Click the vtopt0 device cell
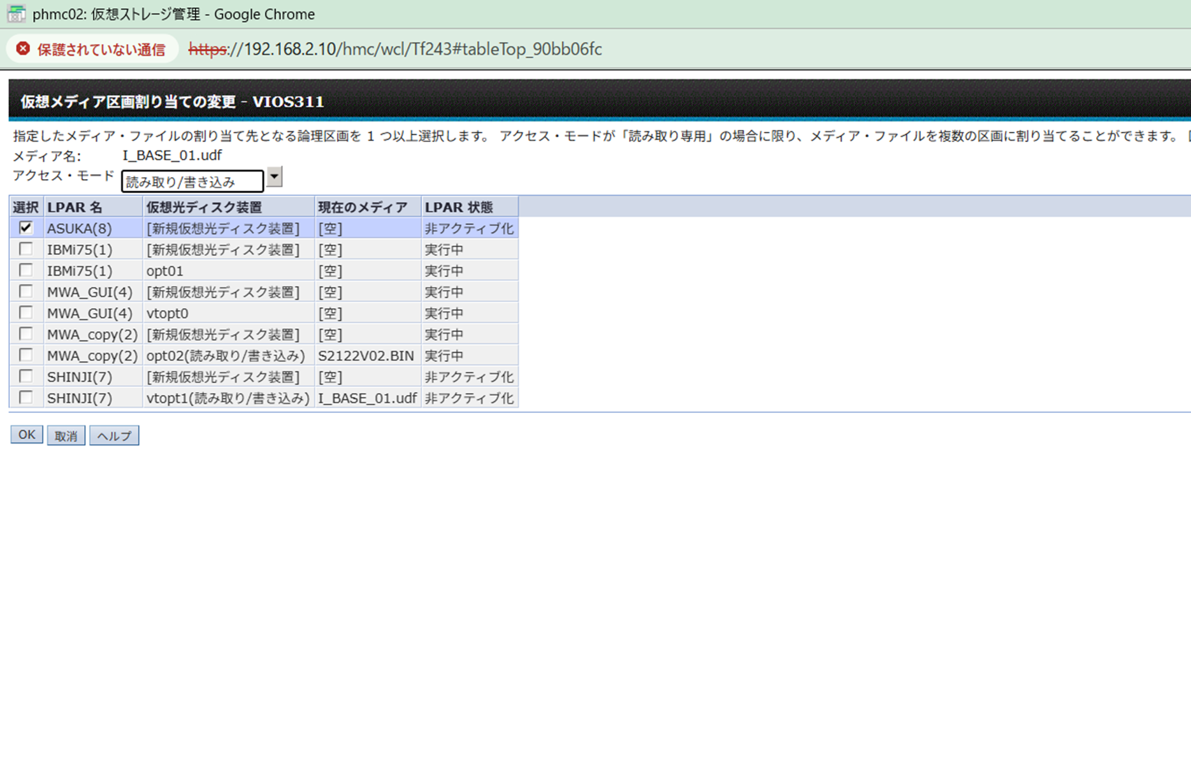This screenshot has height=759, width=1191. (229, 313)
